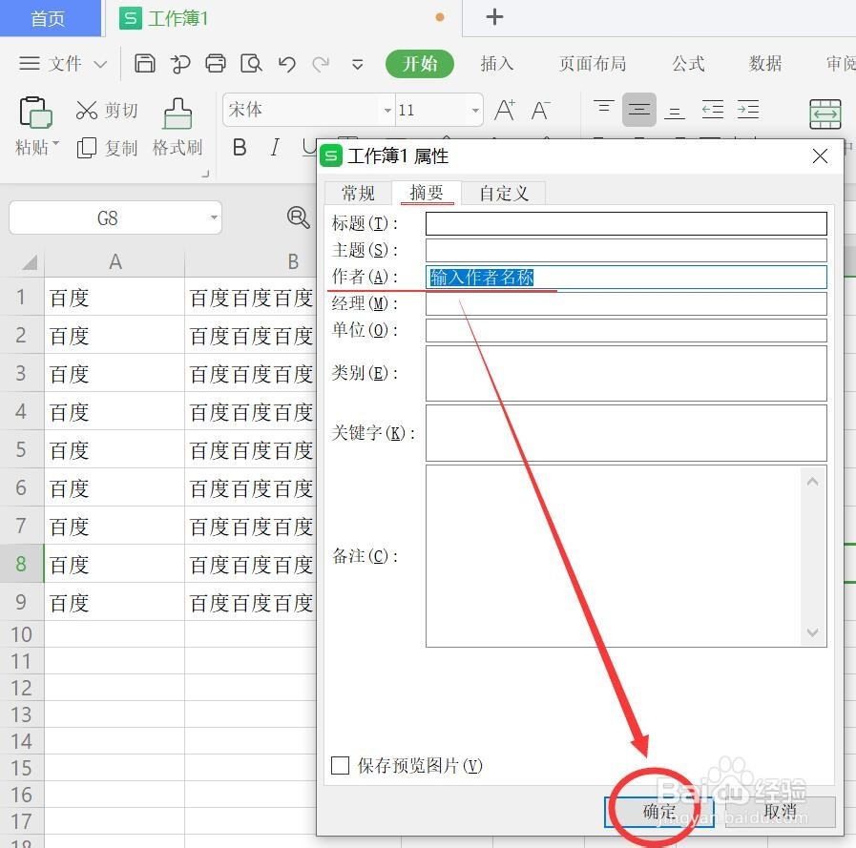
Task: Open the 插入 ribbon tab
Action: (497, 64)
